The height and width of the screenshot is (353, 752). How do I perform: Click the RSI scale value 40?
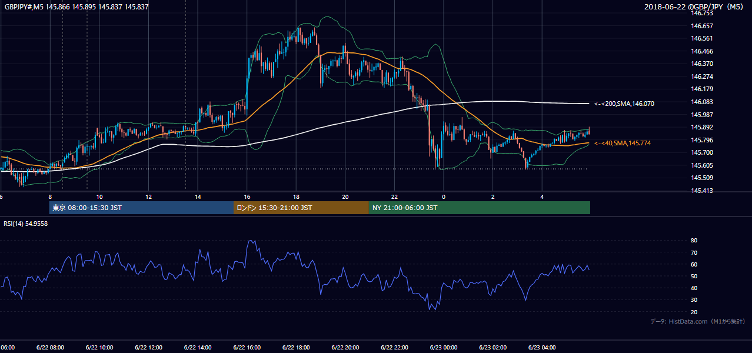[694, 288]
